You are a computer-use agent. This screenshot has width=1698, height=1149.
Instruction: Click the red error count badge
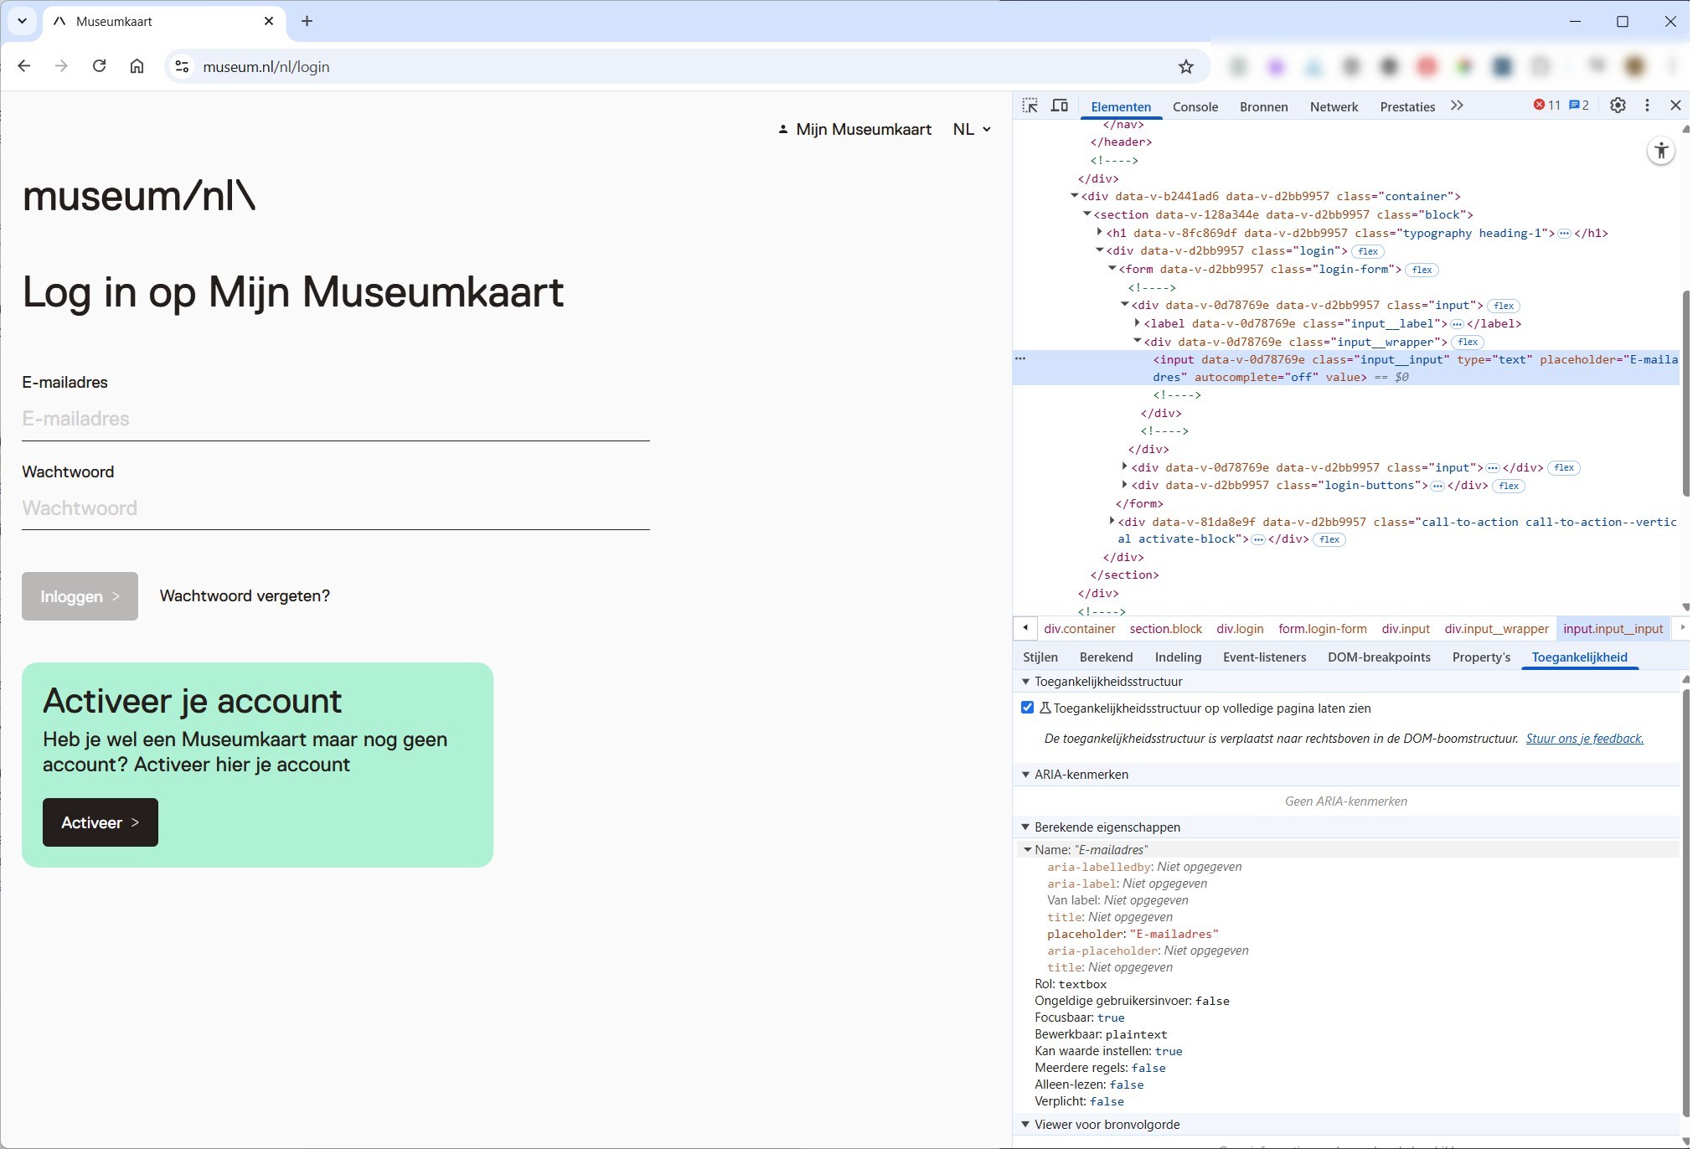(1547, 106)
